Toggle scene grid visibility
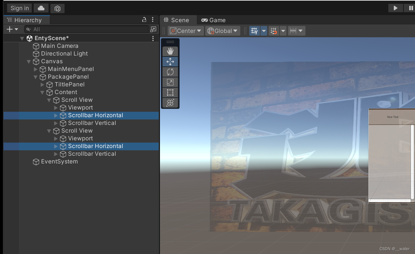Viewport: 415px width, 254px height. point(254,31)
